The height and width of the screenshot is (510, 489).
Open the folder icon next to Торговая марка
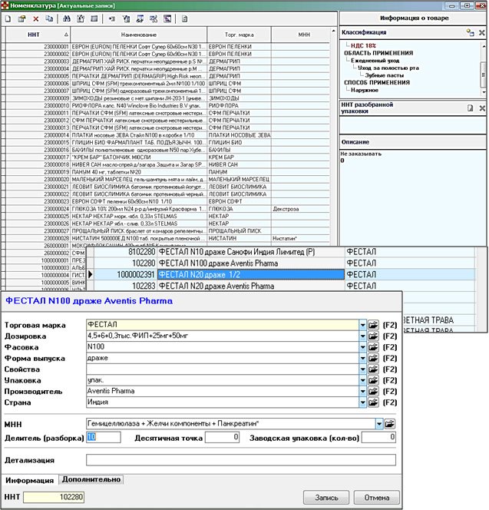373,325
